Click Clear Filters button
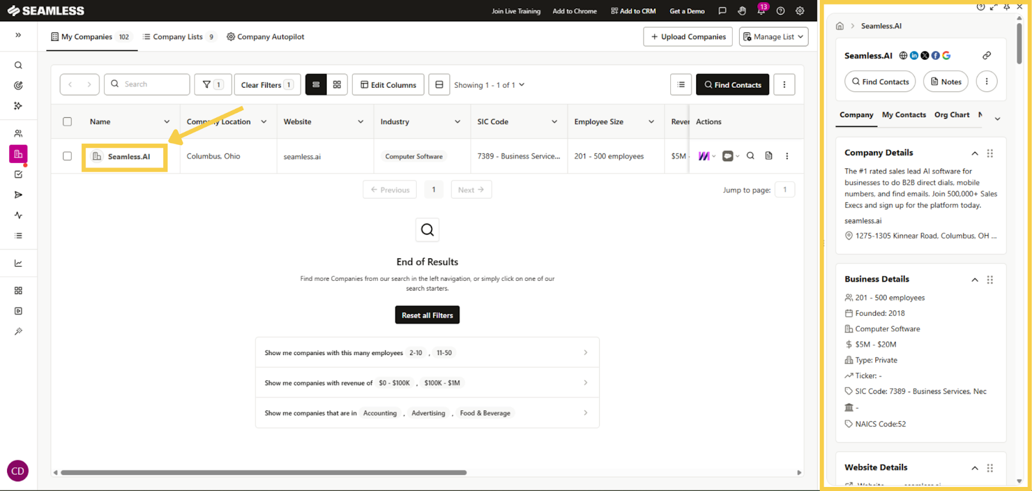 [x=267, y=84]
